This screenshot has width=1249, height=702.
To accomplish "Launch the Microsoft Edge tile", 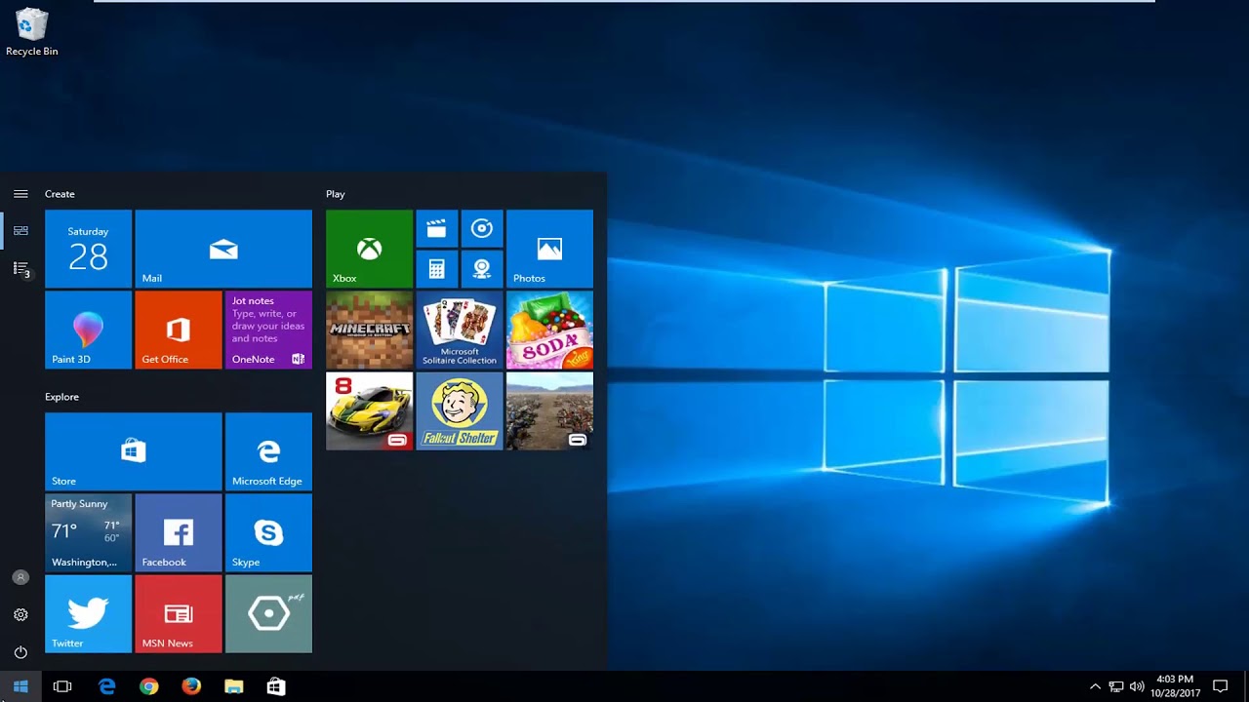I will 268,451.
